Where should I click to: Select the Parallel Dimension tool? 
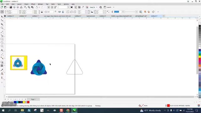point(2,54)
